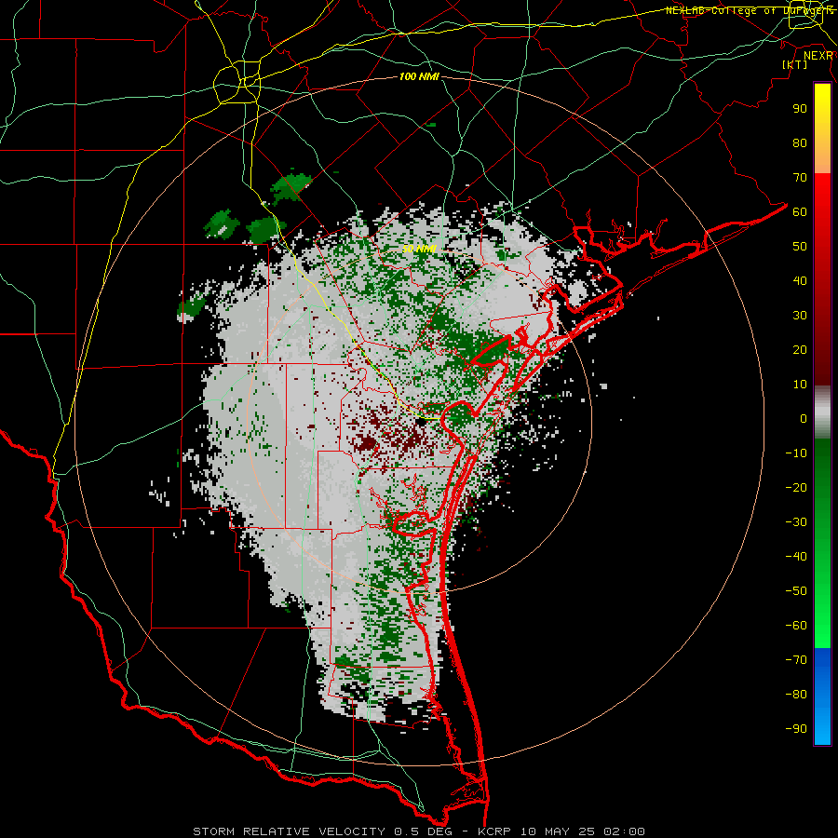Click the 90 value on the velocity scale
This screenshot has width=838, height=838.
[800, 109]
